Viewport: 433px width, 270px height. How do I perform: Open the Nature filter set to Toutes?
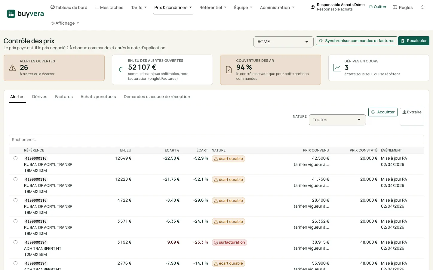coord(337,120)
